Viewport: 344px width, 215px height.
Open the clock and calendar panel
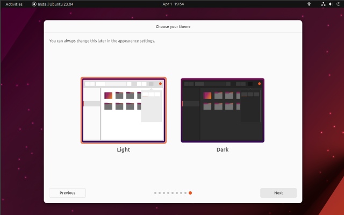(x=173, y=4)
